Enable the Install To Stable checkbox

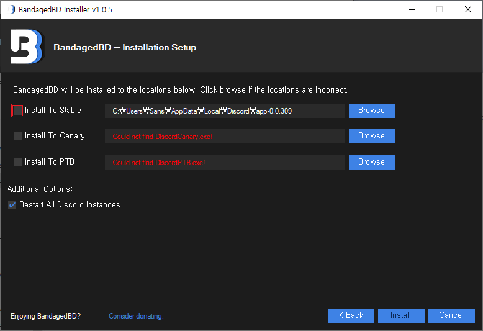17,111
